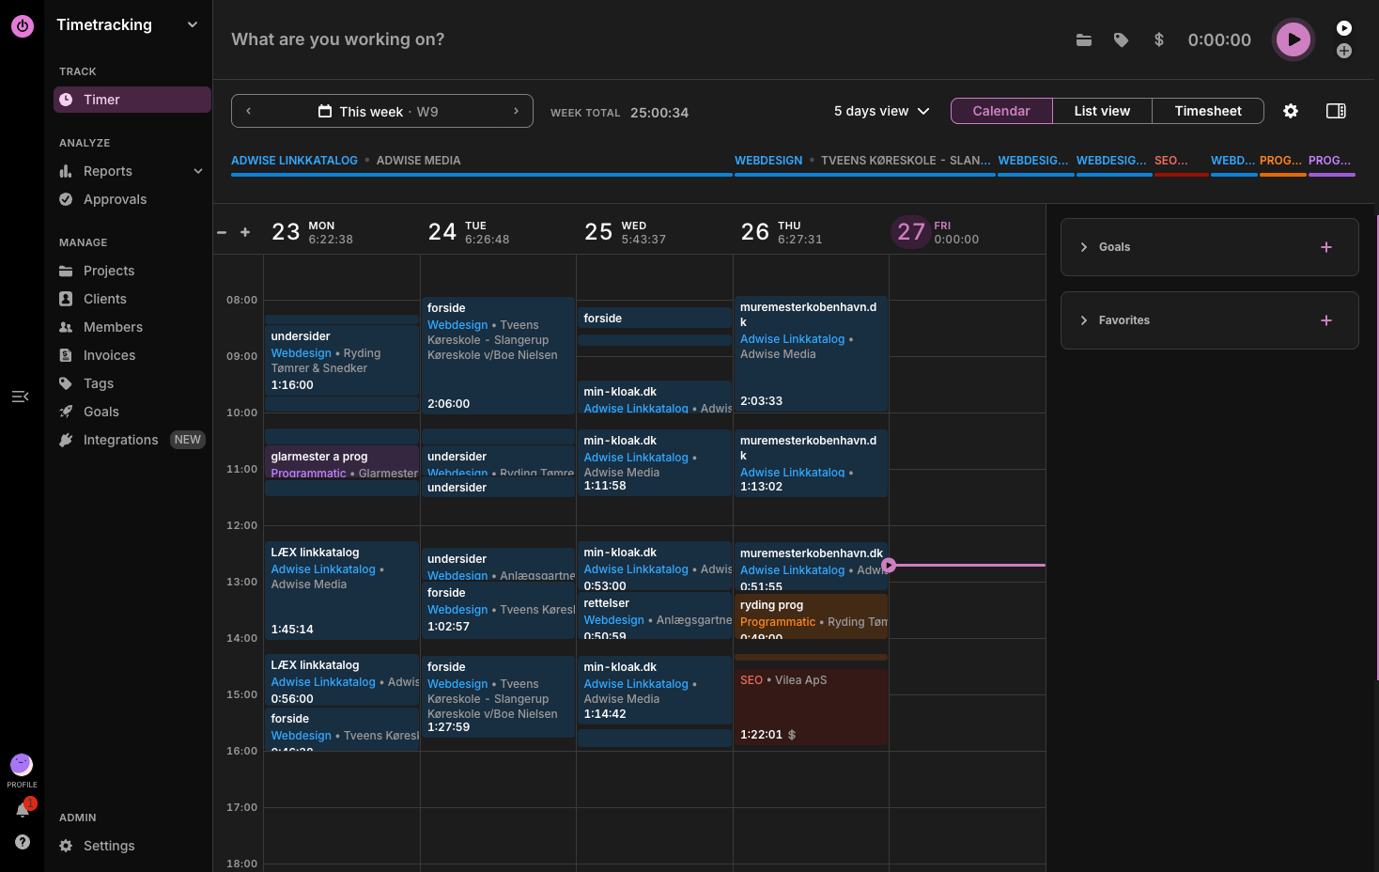Zoom in calendar with plus icon

[x=245, y=232]
